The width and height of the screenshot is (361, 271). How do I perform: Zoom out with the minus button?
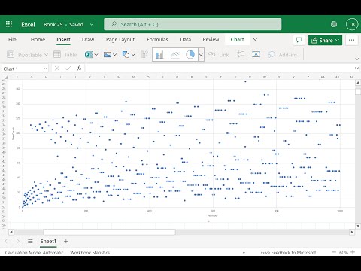(x=333, y=252)
